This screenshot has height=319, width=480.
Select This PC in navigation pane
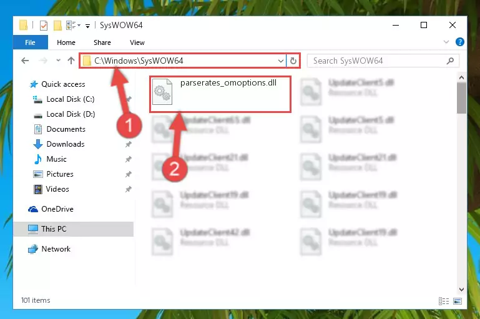[74, 229]
